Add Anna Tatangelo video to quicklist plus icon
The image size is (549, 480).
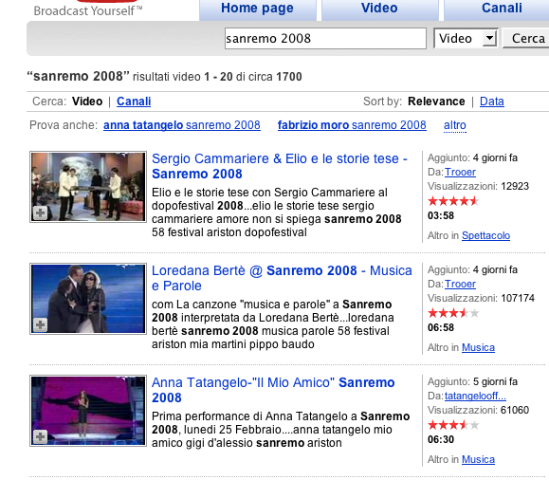(40, 437)
